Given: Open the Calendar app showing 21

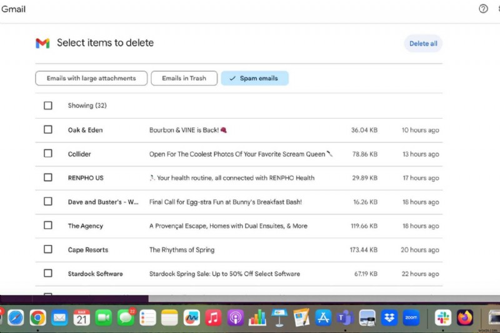Looking at the screenshot, I should pyautogui.click(x=82, y=318).
